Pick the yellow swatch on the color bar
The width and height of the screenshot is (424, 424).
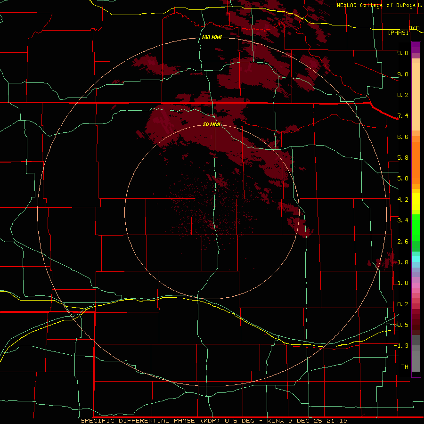[x=416, y=202]
